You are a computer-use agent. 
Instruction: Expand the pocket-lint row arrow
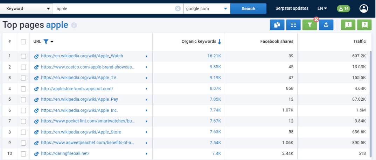[x=146, y=122]
